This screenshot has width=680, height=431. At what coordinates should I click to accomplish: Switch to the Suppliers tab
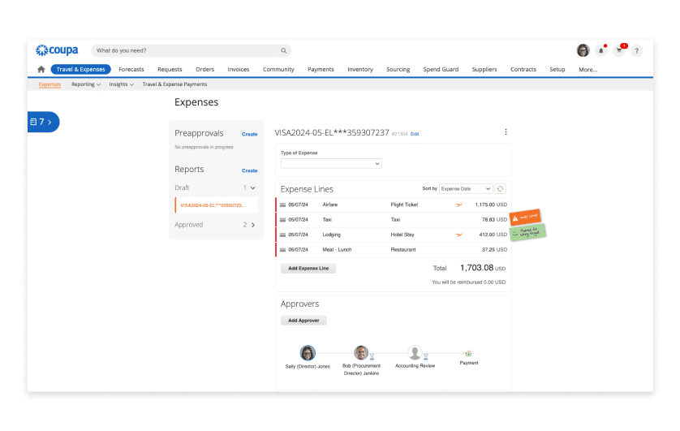pyautogui.click(x=484, y=70)
